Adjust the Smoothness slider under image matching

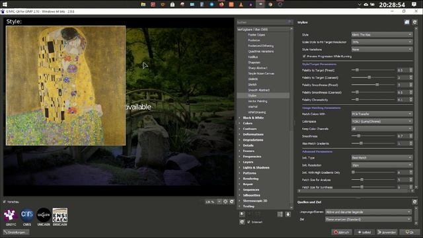tap(373, 136)
